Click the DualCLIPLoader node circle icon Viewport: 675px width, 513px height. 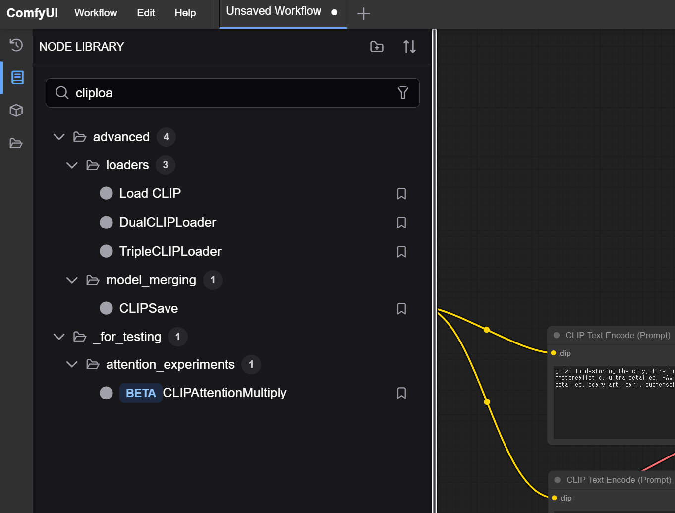[x=106, y=222]
